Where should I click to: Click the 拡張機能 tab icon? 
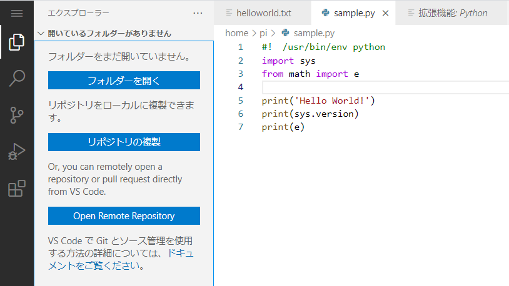pyautogui.click(x=411, y=13)
